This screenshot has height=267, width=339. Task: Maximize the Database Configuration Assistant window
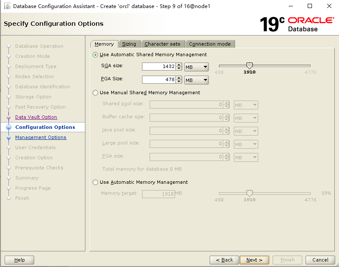point(310,6)
